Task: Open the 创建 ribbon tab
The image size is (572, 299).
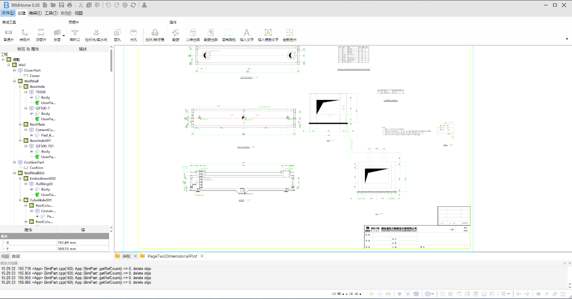Action: pos(22,13)
